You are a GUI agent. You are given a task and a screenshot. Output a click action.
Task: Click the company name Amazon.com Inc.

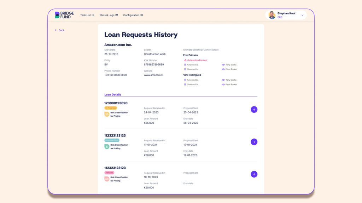[x=118, y=45]
